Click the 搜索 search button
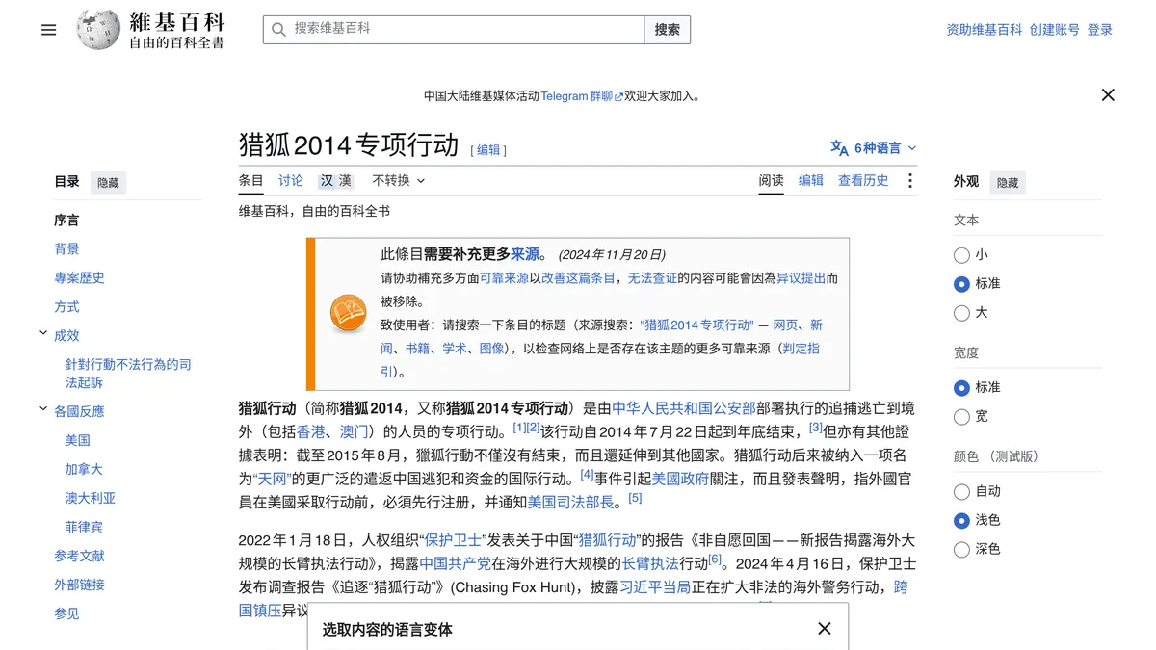Screen dimensions: 1156x650 point(668,30)
